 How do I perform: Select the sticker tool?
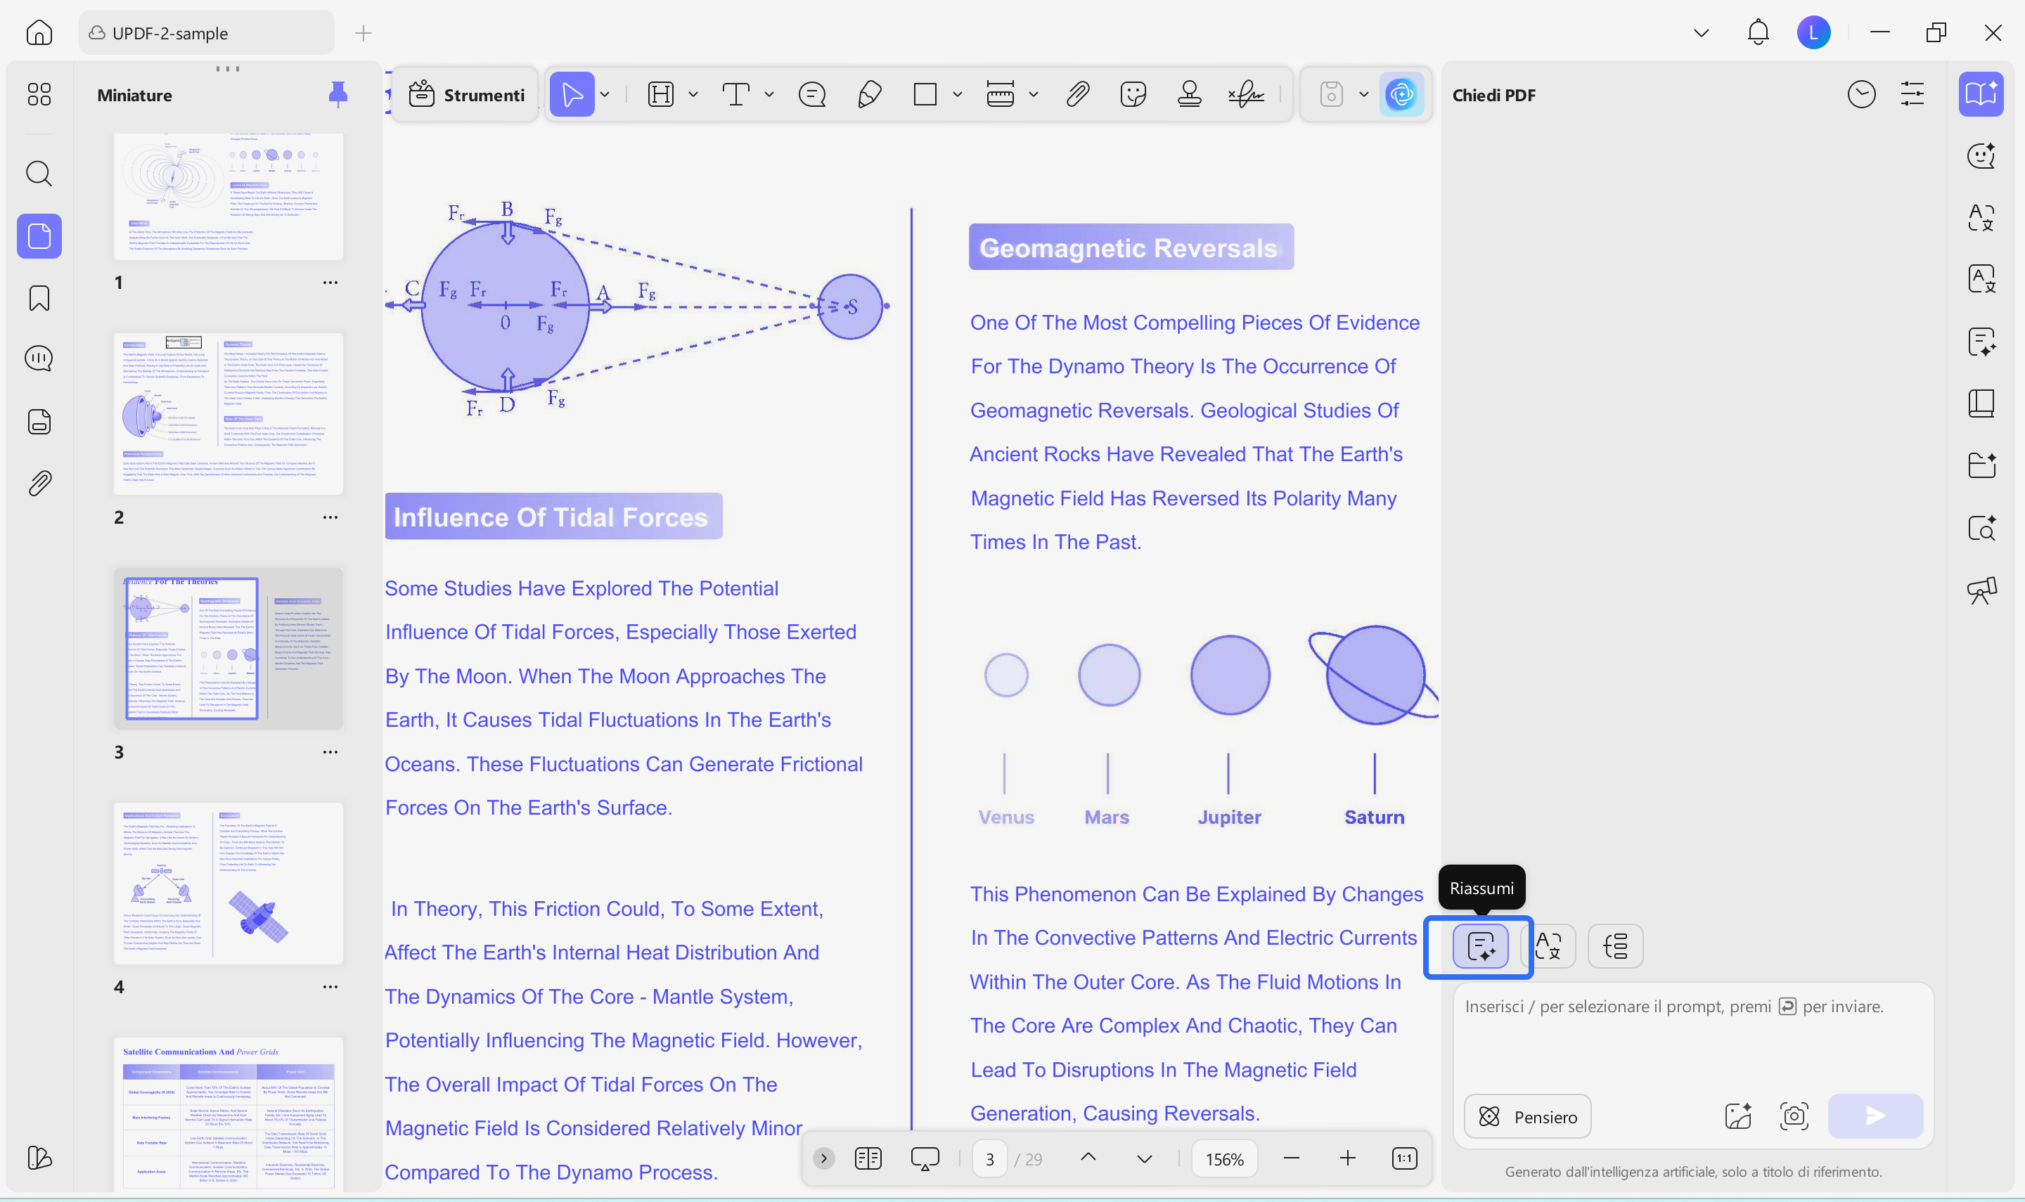point(1133,95)
